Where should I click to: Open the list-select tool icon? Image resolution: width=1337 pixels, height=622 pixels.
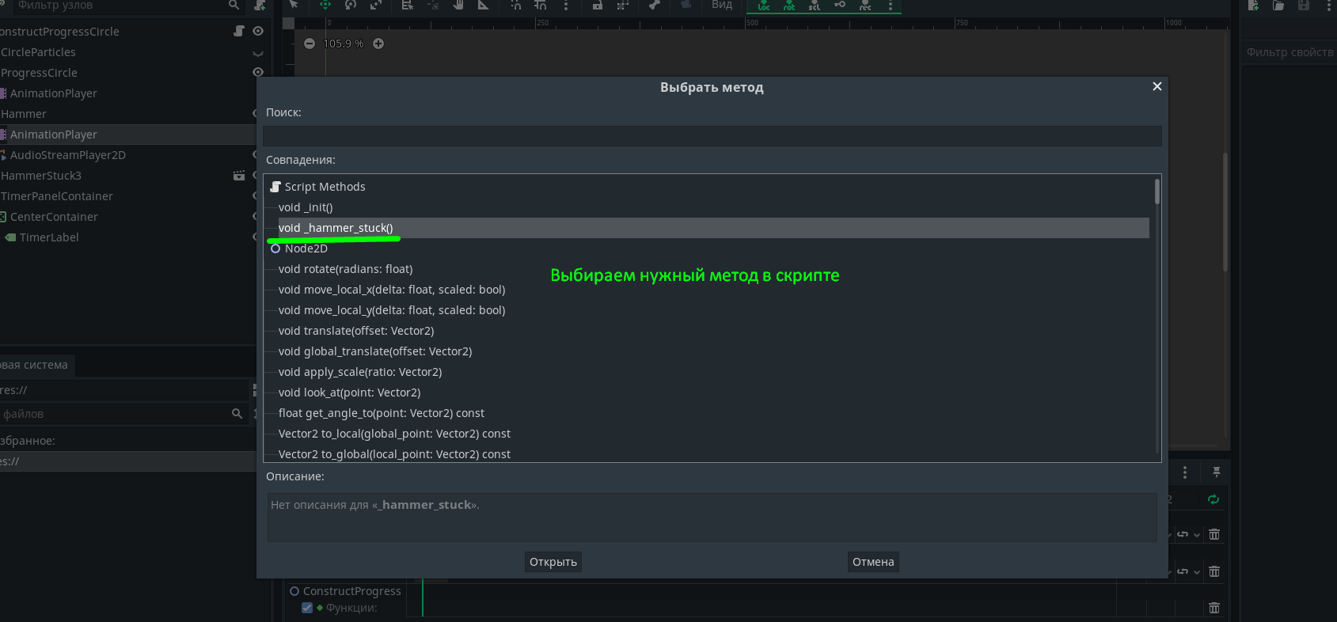pyautogui.click(x=408, y=4)
